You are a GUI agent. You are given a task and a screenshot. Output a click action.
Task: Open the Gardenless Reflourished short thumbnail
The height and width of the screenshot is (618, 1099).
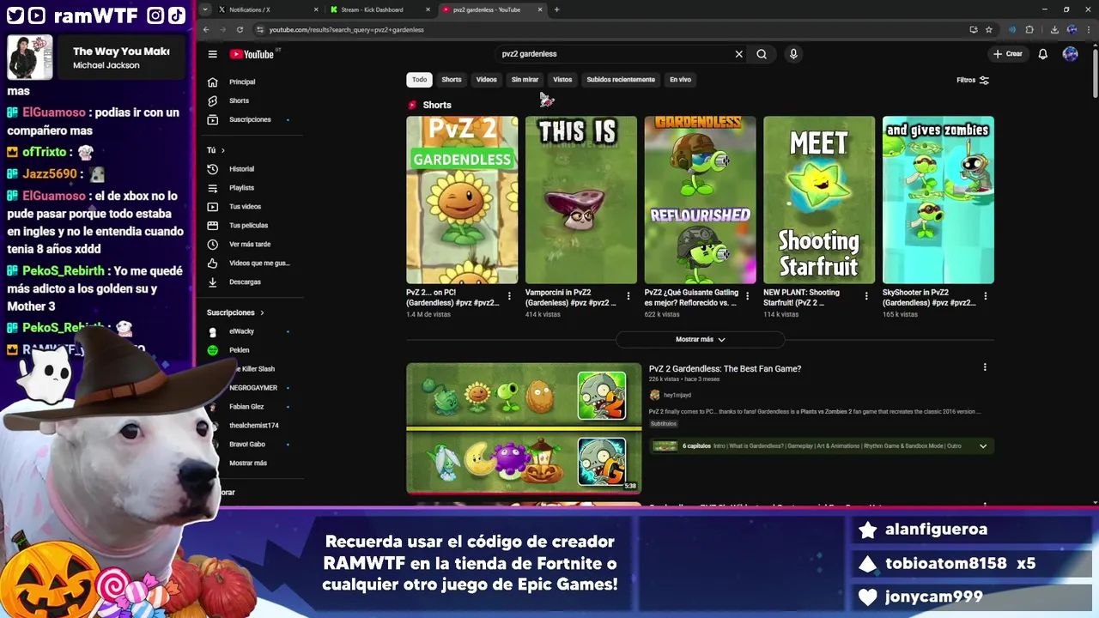[701, 200]
